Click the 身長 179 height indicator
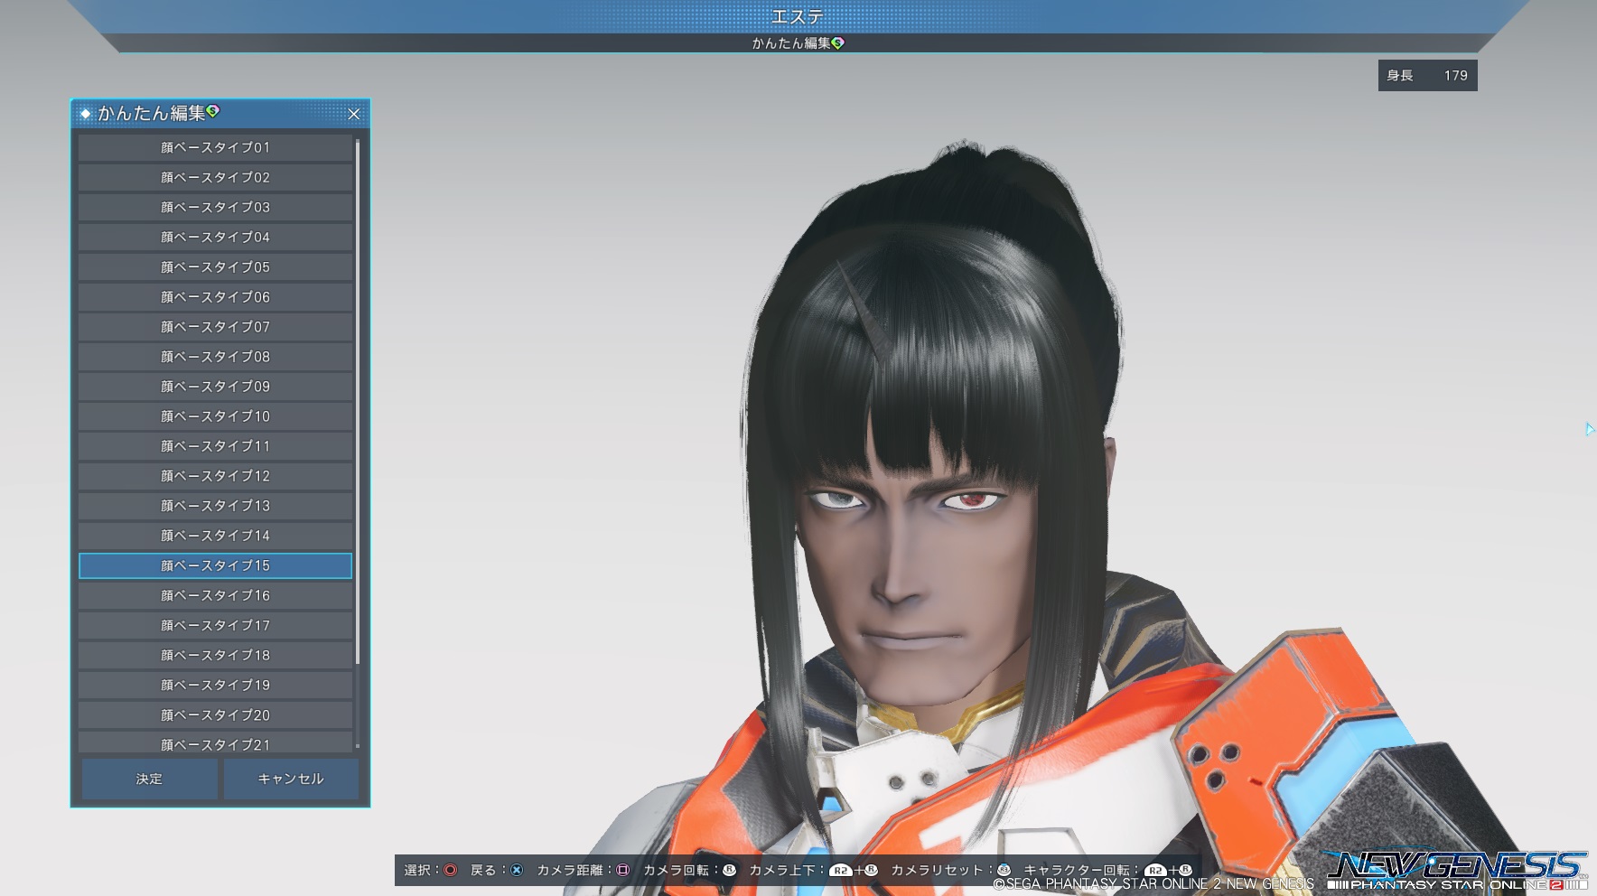Screen dimensions: 1597x896 (1427, 76)
